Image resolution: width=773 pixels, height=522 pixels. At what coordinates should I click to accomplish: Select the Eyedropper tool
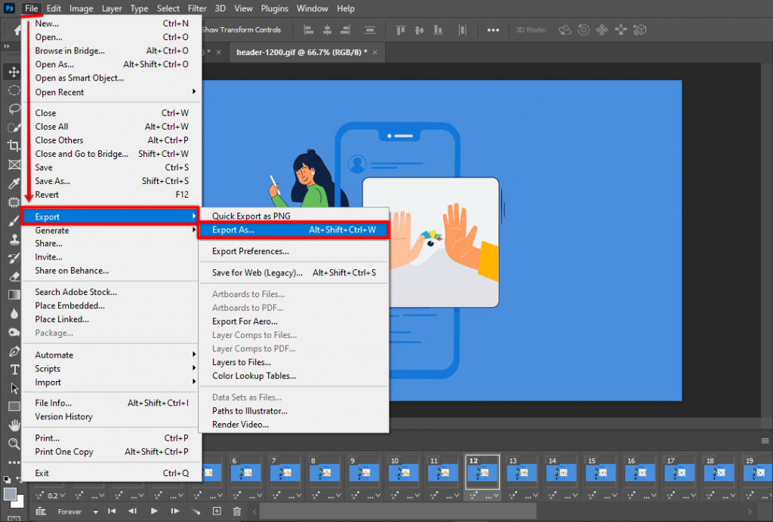13,183
